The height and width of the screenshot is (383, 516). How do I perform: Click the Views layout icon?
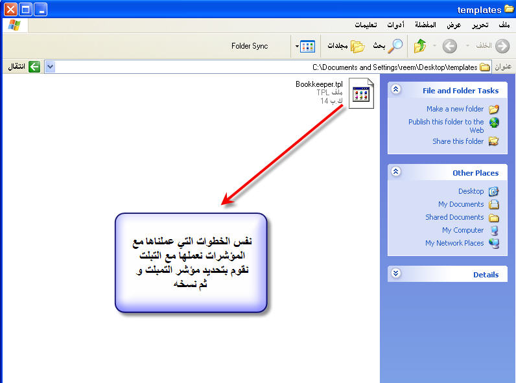point(308,46)
